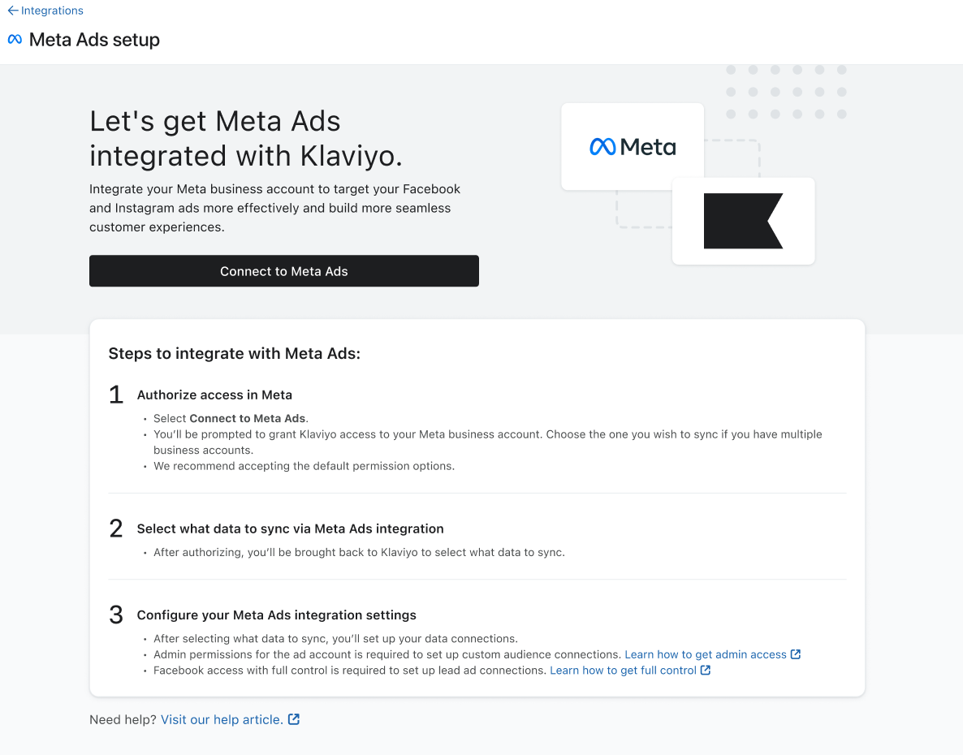Click the Steps to integrate with Meta Ads heading
Viewport: 963px width, 755px height.
(234, 354)
